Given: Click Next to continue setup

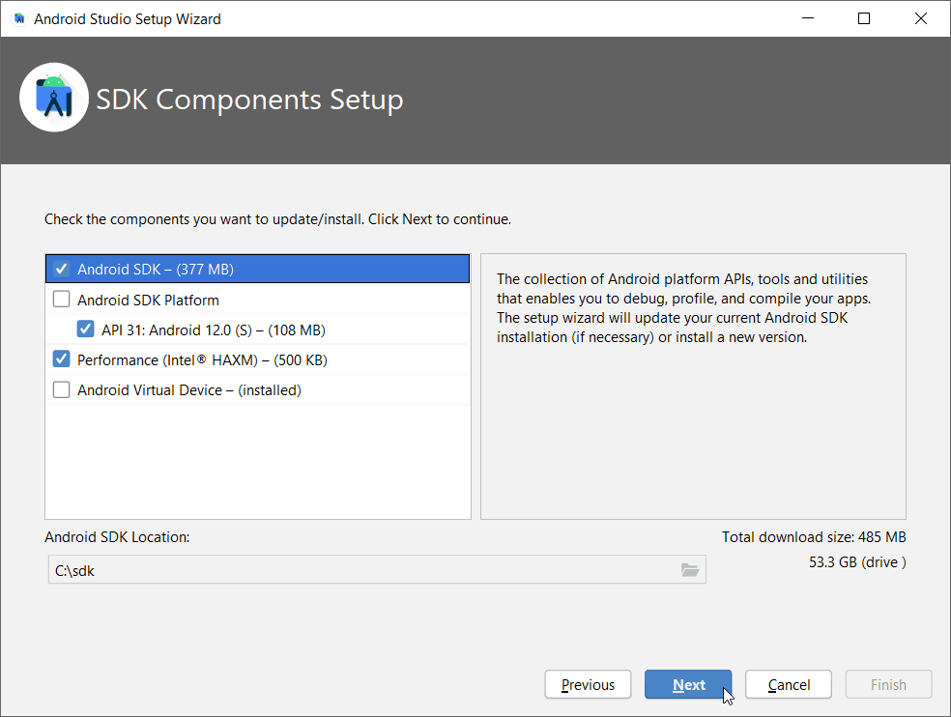Looking at the screenshot, I should (688, 685).
